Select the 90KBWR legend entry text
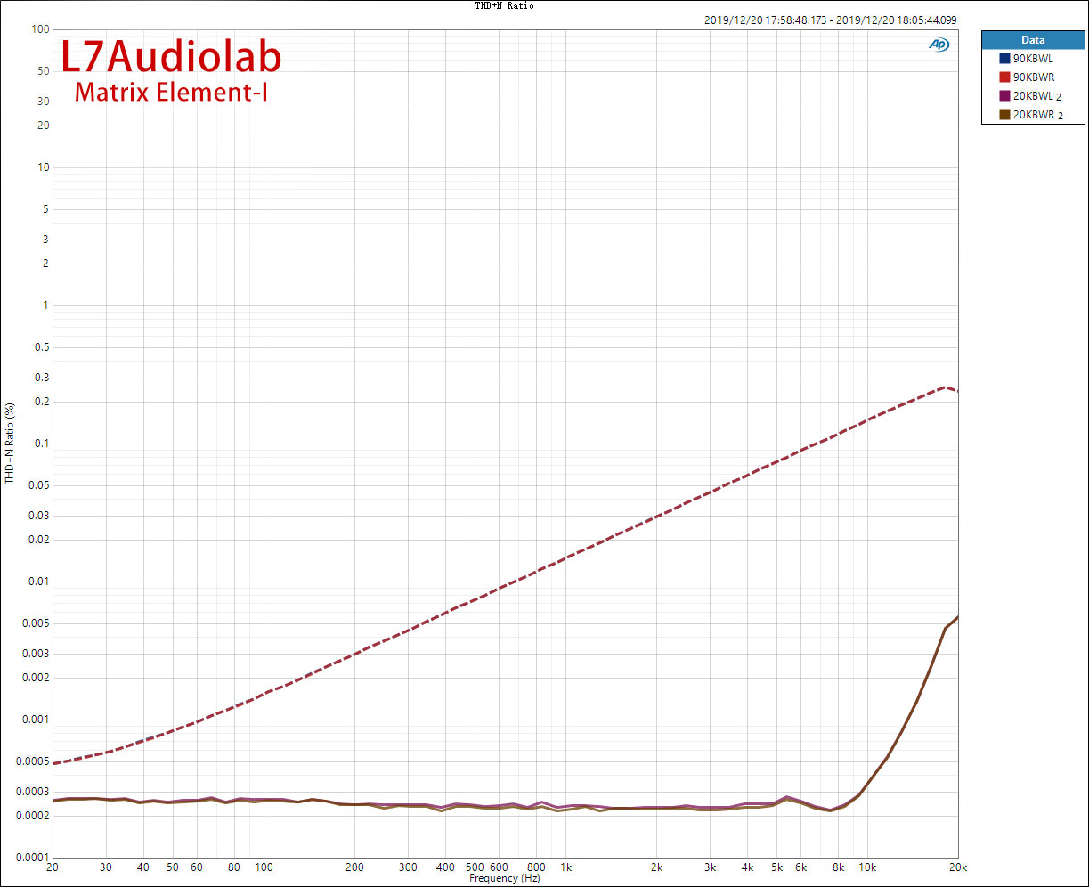This screenshot has width=1089, height=887. [1033, 77]
